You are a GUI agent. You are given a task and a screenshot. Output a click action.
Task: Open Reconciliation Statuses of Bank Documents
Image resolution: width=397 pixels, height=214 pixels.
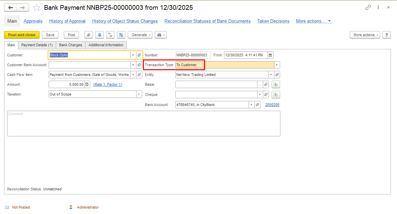tap(207, 21)
